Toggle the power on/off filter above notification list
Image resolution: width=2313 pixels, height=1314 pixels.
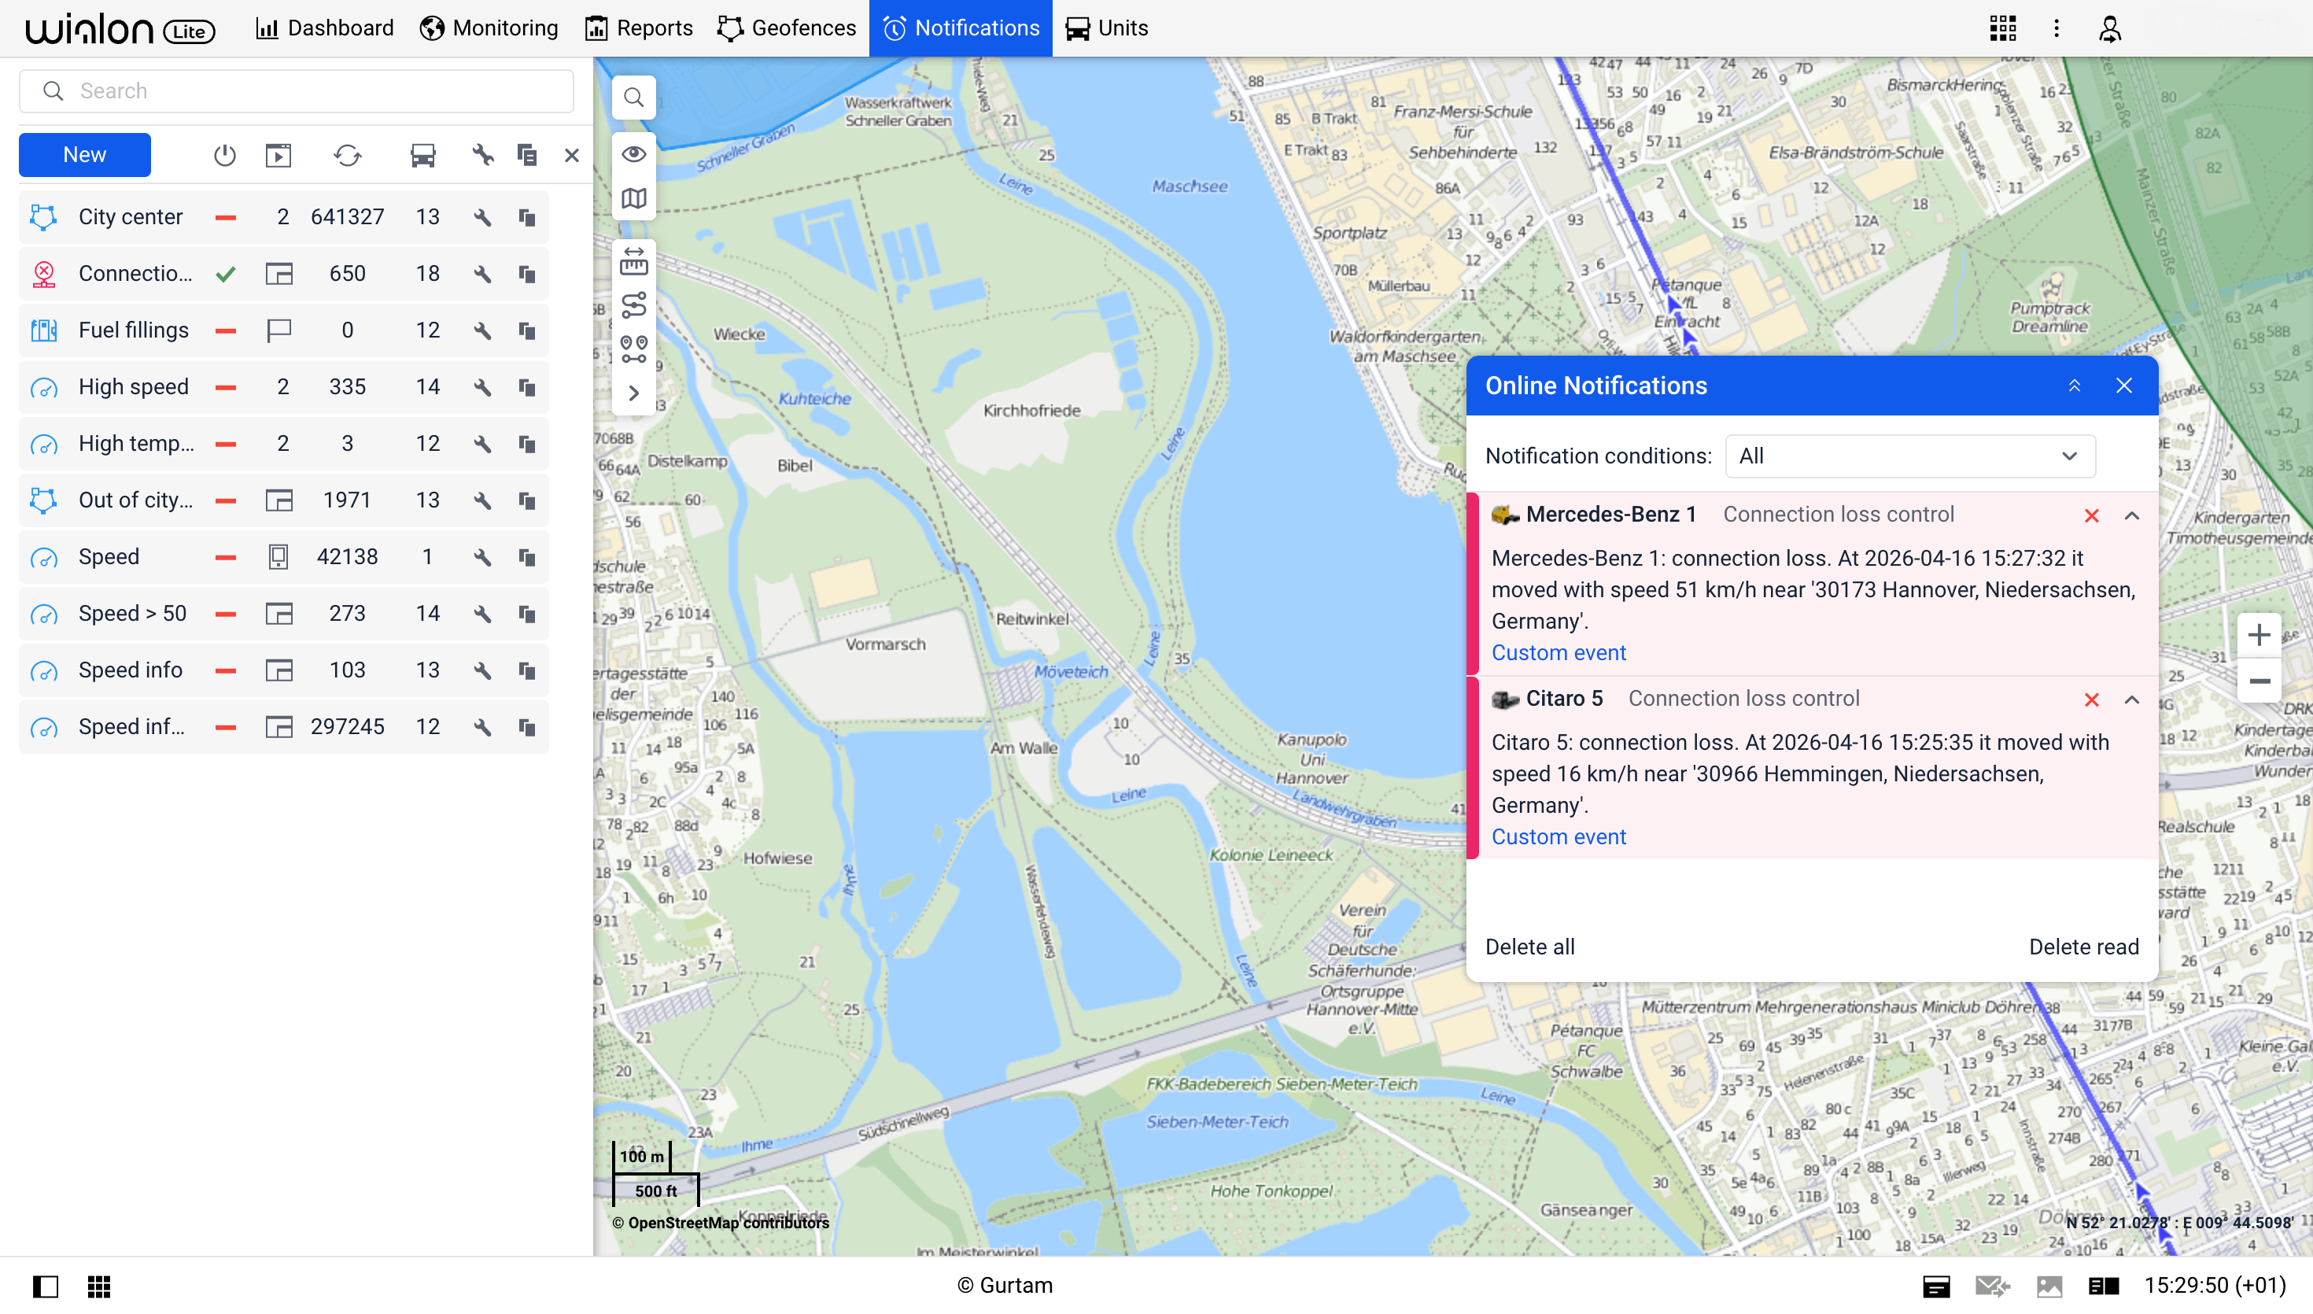pos(223,154)
